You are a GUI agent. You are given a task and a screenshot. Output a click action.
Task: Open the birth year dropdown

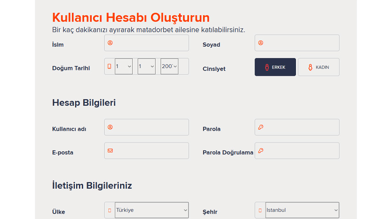pyautogui.click(x=169, y=66)
